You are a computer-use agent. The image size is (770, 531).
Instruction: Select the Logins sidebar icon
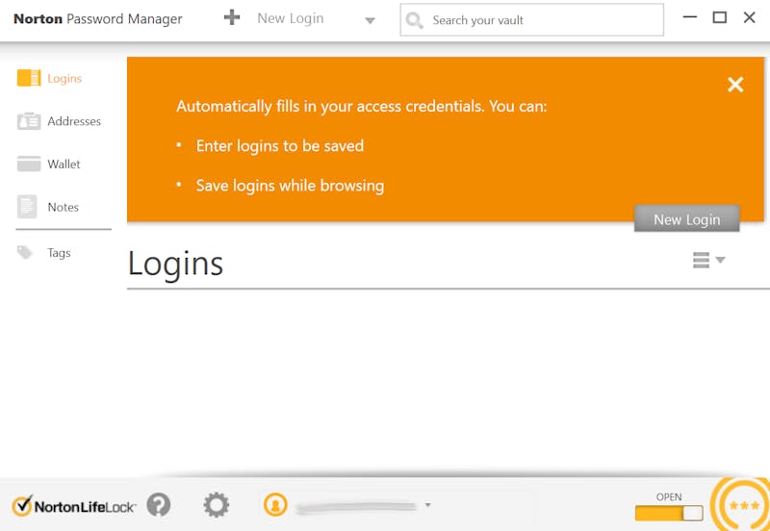(x=29, y=78)
